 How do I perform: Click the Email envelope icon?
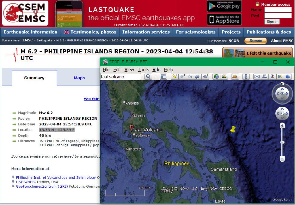(257, 77)
